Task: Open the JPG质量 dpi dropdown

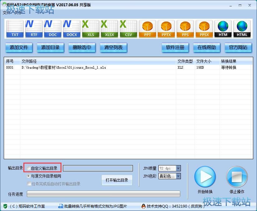Action: coord(178,168)
